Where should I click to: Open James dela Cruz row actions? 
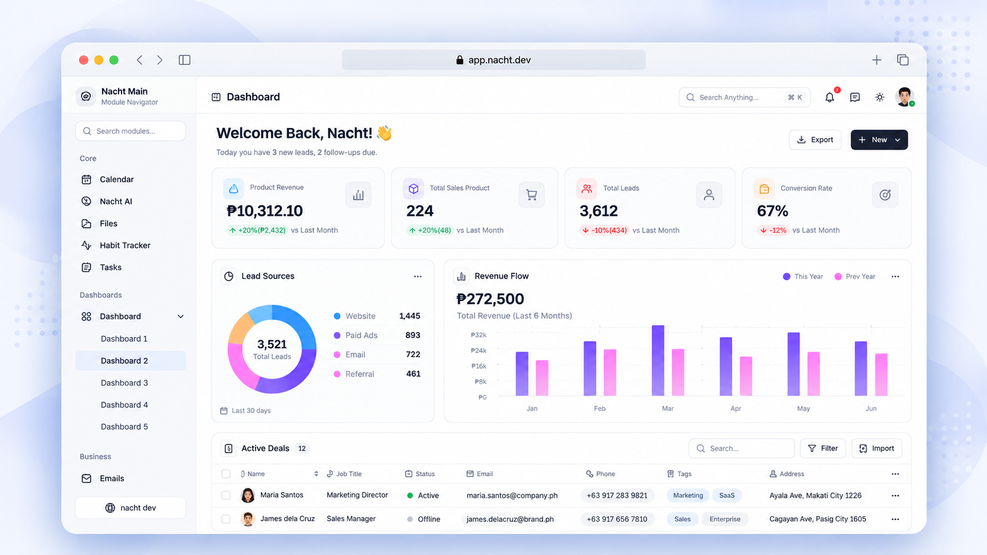(895, 519)
